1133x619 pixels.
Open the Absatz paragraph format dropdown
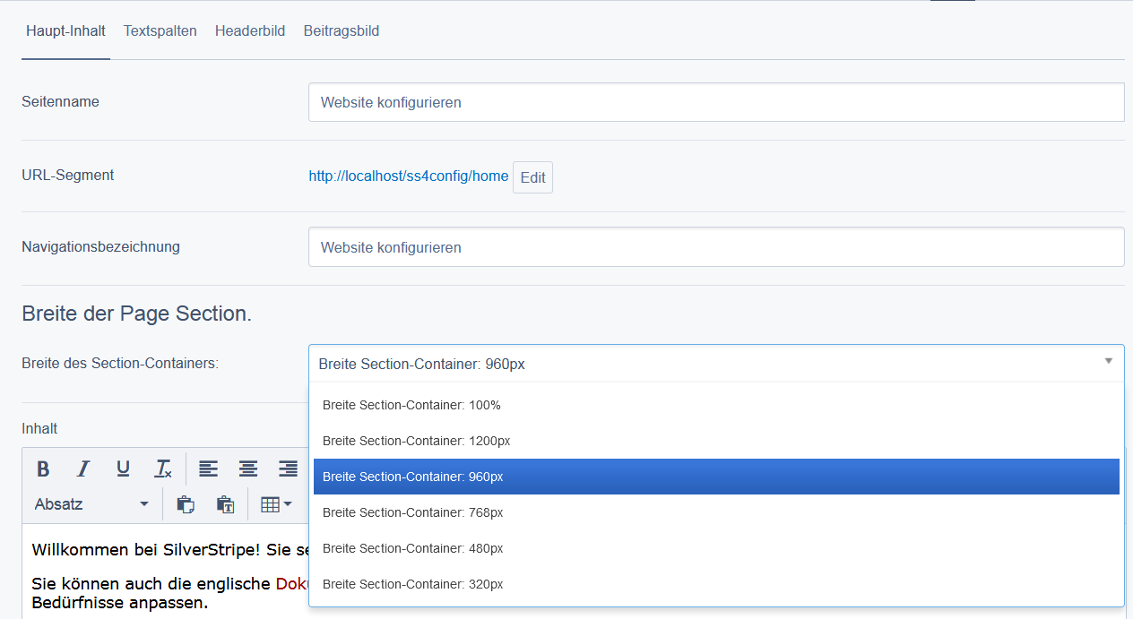pyautogui.click(x=91, y=504)
